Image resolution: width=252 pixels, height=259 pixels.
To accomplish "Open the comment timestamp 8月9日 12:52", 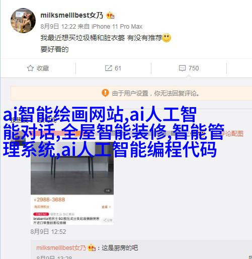I will (x=48, y=232).
